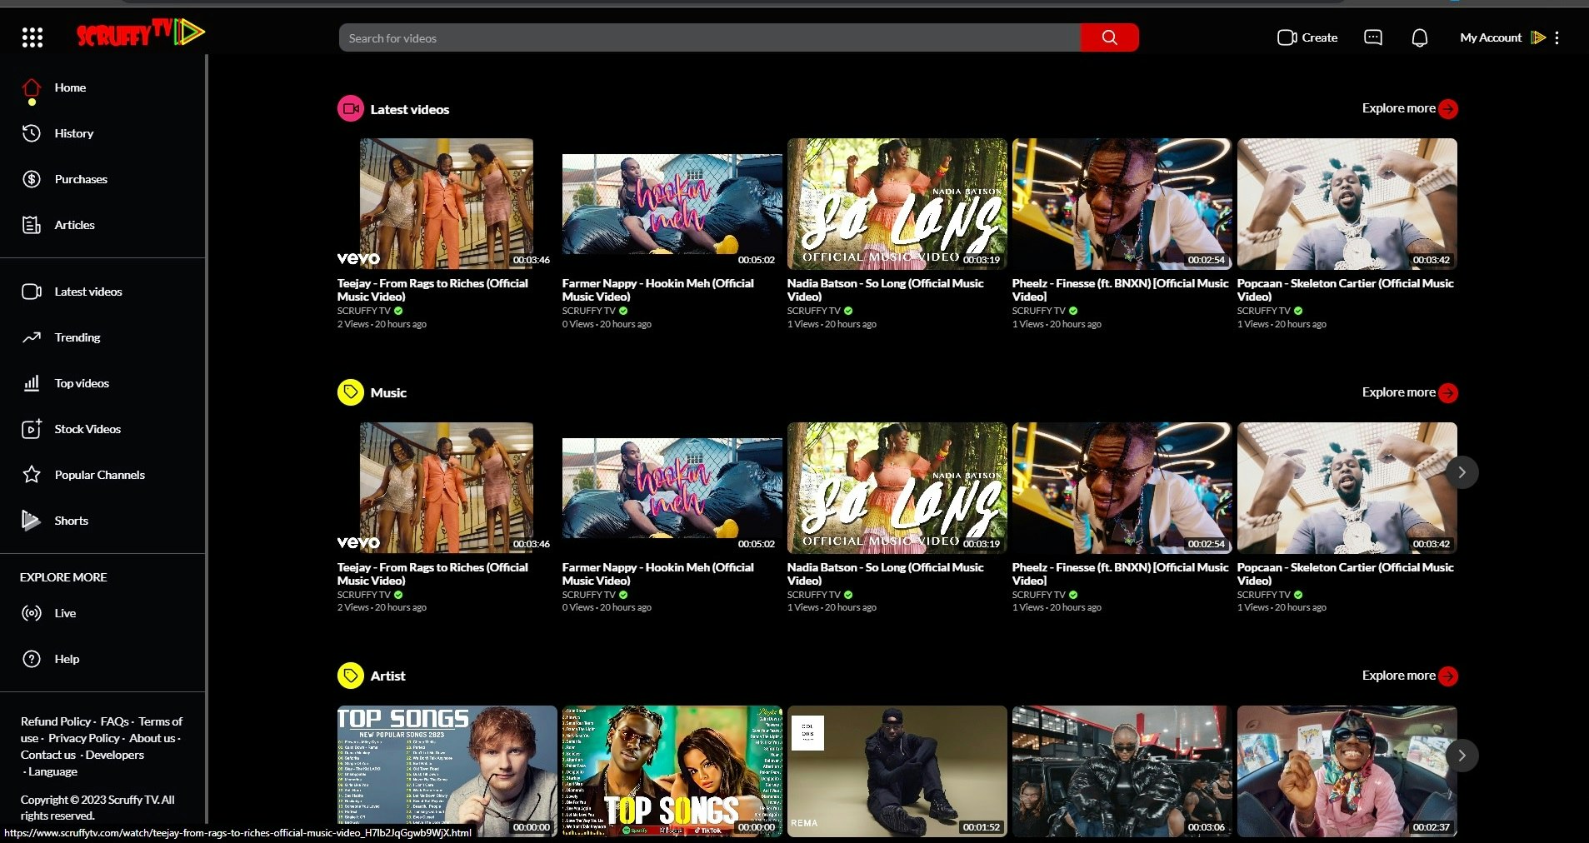Click the Trending arrow icon
The height and width of the screenshot is (843, 1589).
tap(32, 337)
